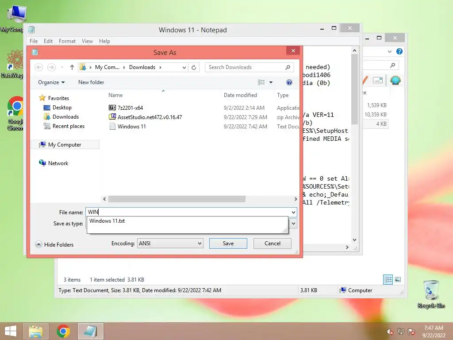Choose Windows 11.txt autocomplete suggestion
Screen dimensions: 453x340
tap(107, 221)
